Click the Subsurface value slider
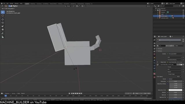Viewport: 185px width, 104px height. [175, 81]
